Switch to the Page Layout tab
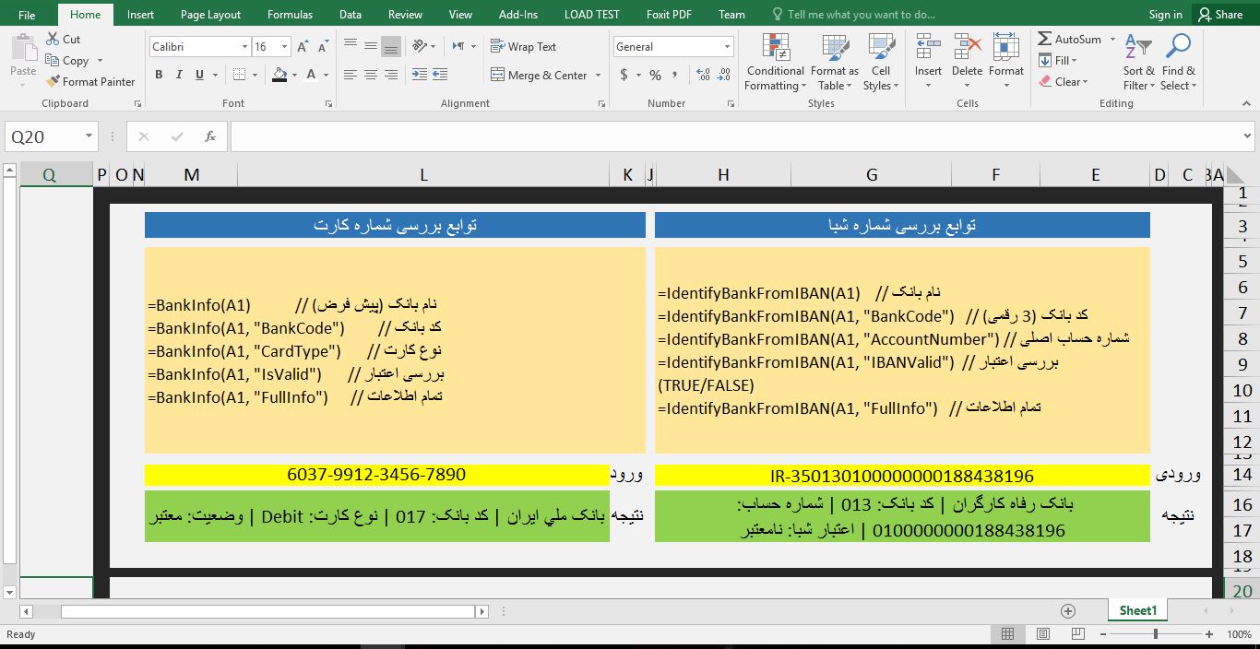 tap(210, 14)
